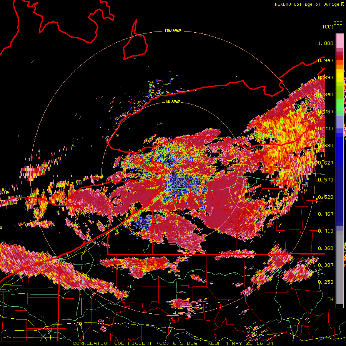
Task: Click the 0.573 scale value
Action: [x=326, y=180]
